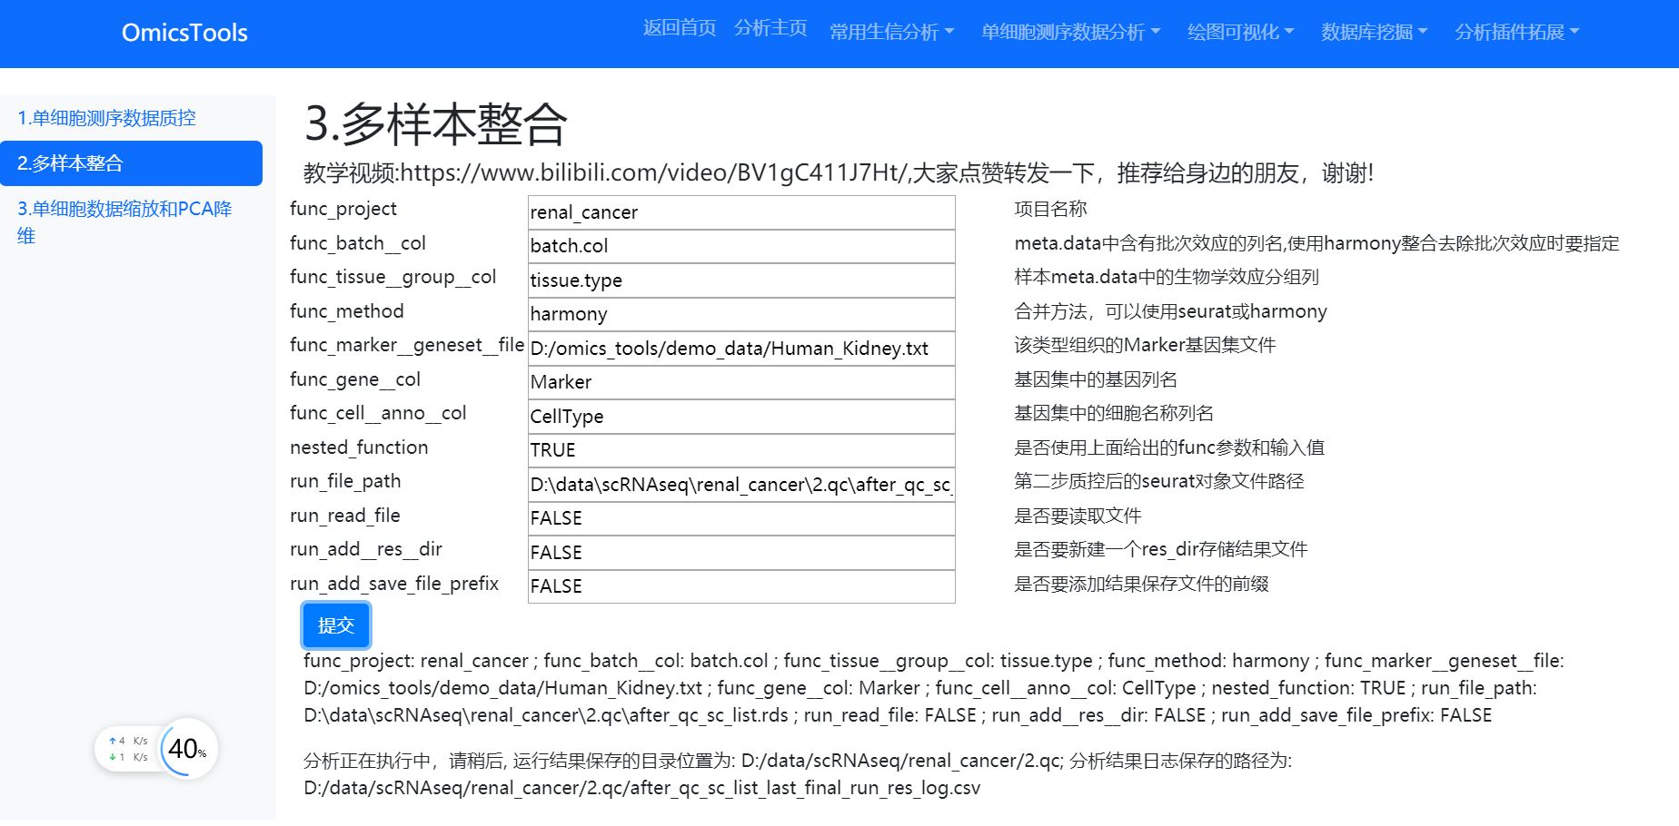Click the 分析正在执行中 status message

(798, 774)
